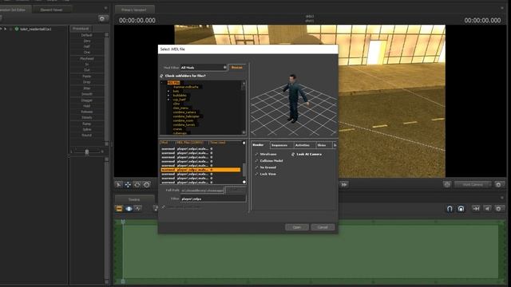The height and width of the screenshot is (287, 511).
Task: Open Animation Set Editor gear settings
Action: tap(102, 18)
